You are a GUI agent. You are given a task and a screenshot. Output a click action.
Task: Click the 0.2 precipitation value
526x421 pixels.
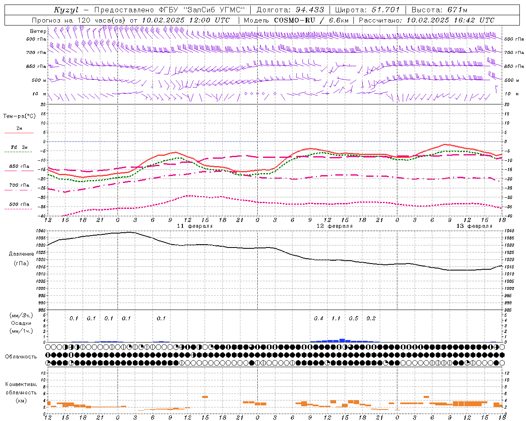(371, 319)
